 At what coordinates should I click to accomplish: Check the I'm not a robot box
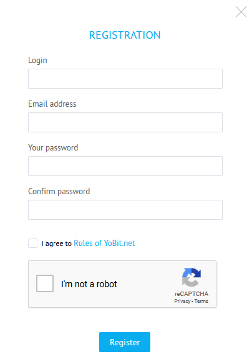point(45,283)
